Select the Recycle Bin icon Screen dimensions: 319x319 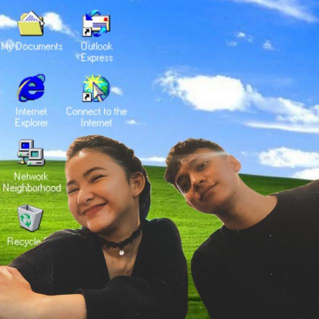[30, 218]
